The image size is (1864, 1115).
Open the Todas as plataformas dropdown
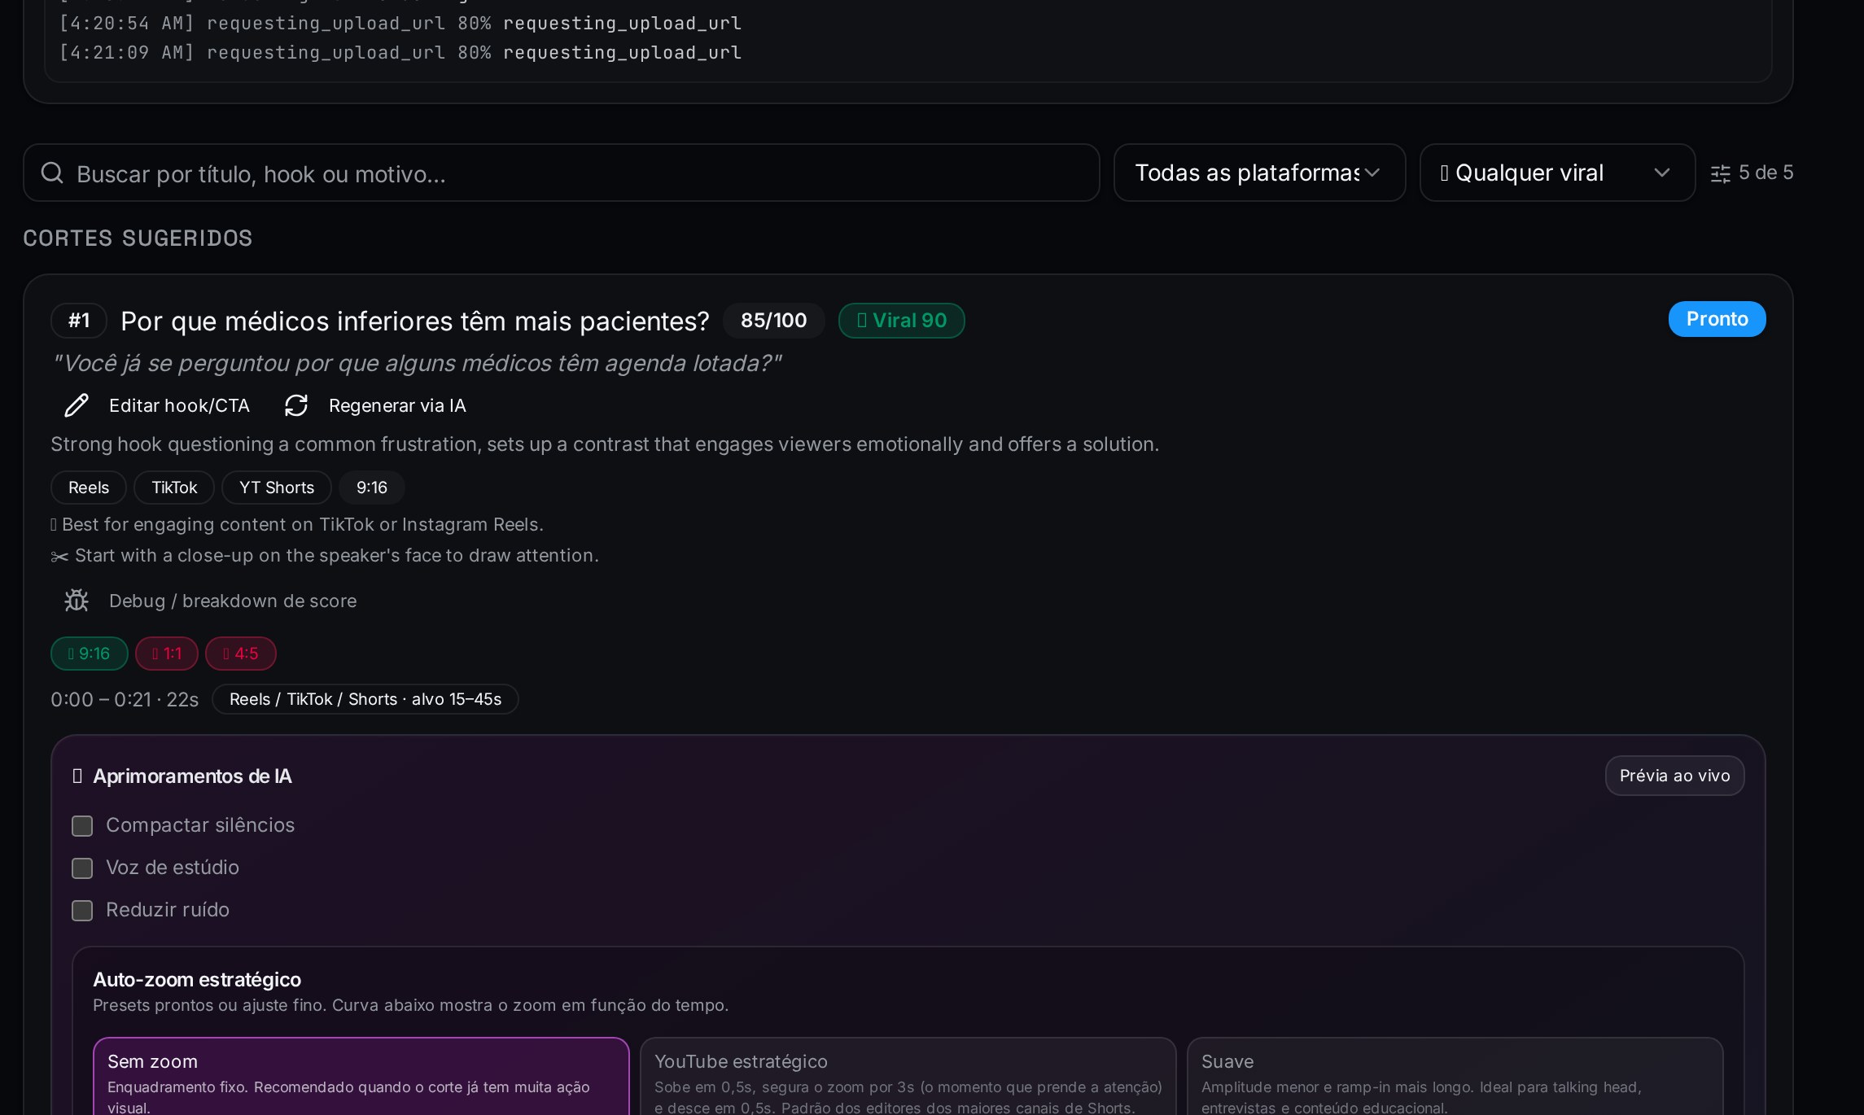tap(1260, 173)
